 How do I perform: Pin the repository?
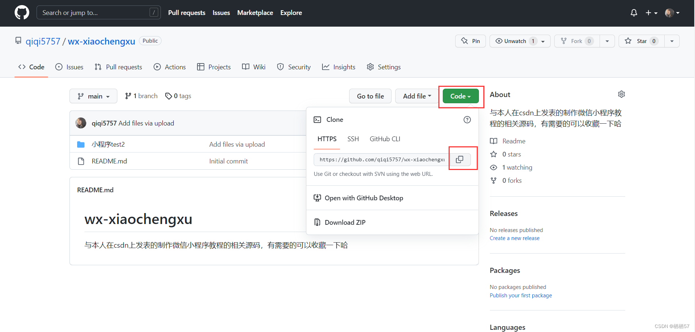click(471, 41)
